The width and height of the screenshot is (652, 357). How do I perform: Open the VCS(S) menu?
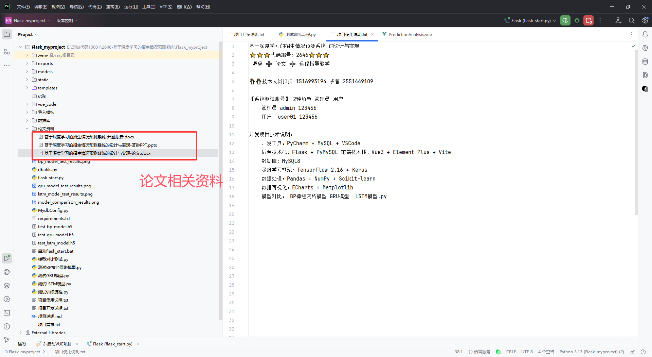click(x=166, y=7)
